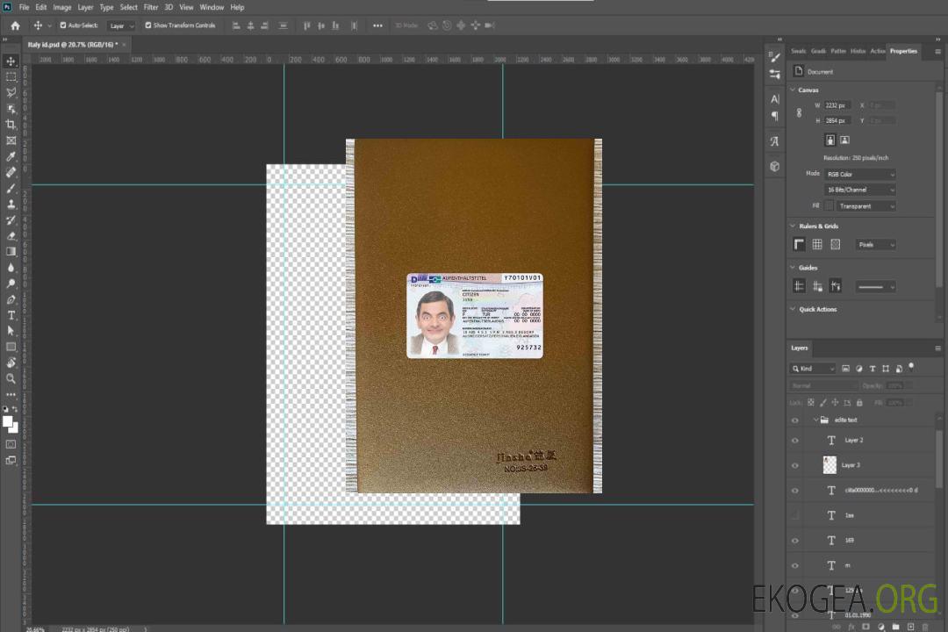Toggle the Show Transform Controls checkbox
The height and width of the screenshot is (632, 948).
pos(148,25)
